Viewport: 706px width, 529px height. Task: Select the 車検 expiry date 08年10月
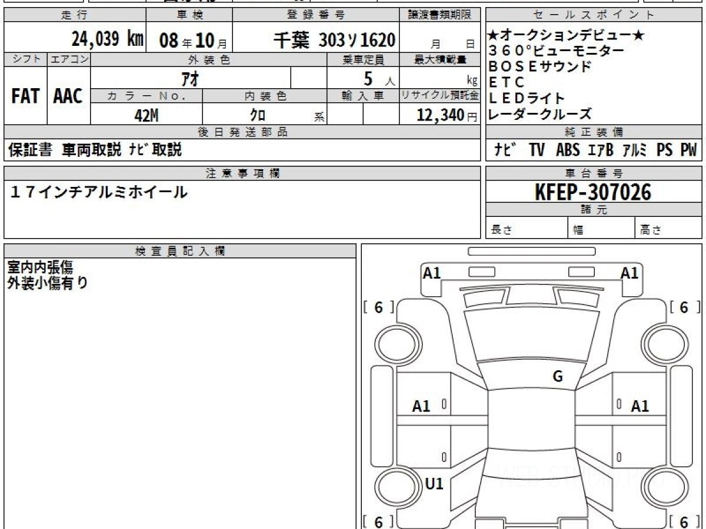pyautogui.click(x=192, y=40)
